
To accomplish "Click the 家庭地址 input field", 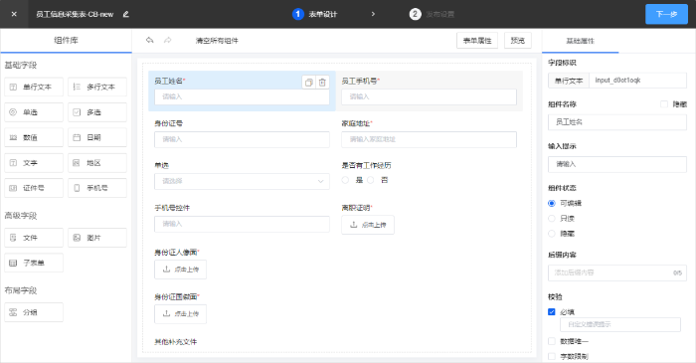I will point(429,139).
